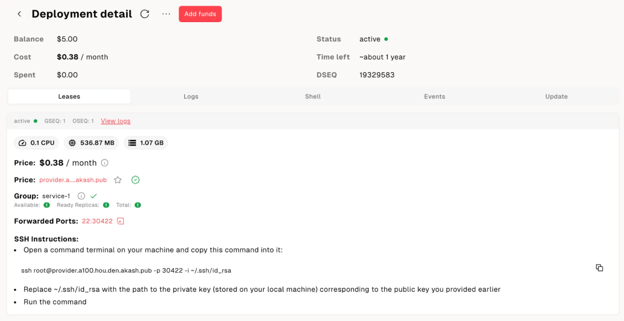Click the audited provider badge icon
This screenshot has width=624, height=321.
point(135,180)
